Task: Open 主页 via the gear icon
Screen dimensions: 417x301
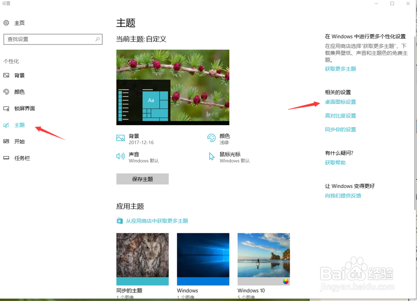Action: 6,23
